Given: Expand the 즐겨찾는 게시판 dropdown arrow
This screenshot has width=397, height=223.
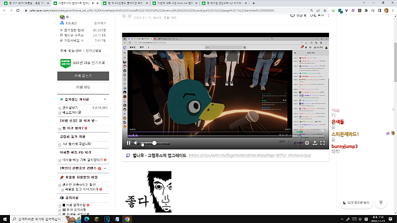Looking at the screenshot, I should [x=105, y=99].
